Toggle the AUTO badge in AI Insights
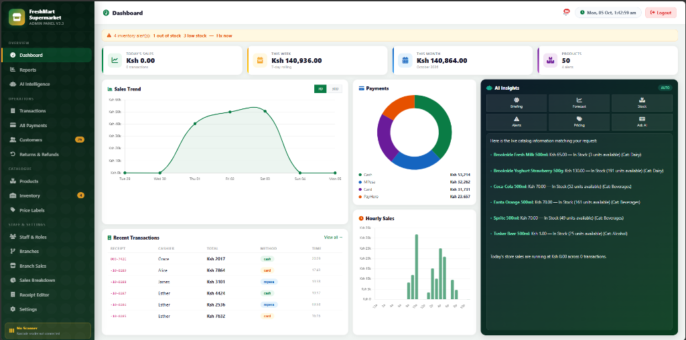Viewport: 686px width, 340px height. click(x=665, y=88)
